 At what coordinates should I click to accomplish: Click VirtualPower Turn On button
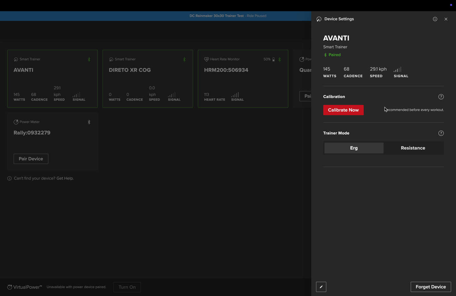coord(127,287)
